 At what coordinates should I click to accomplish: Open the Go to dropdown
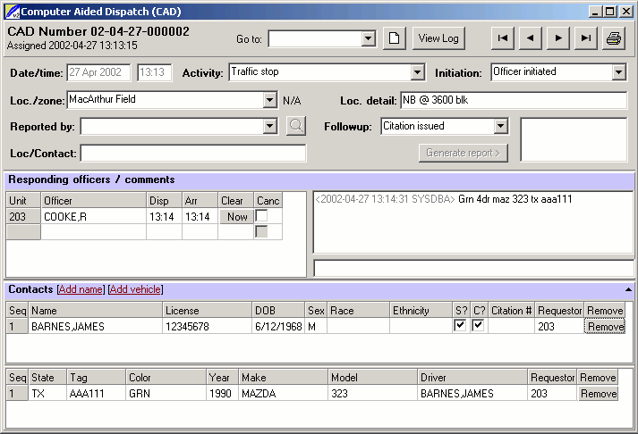pos(368,39)
